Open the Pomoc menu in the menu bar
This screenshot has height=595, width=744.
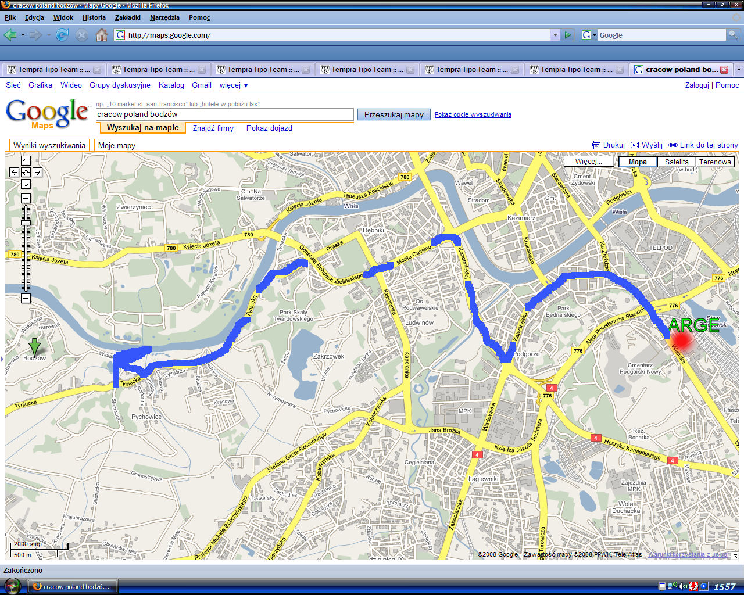[x=199, y=17]
